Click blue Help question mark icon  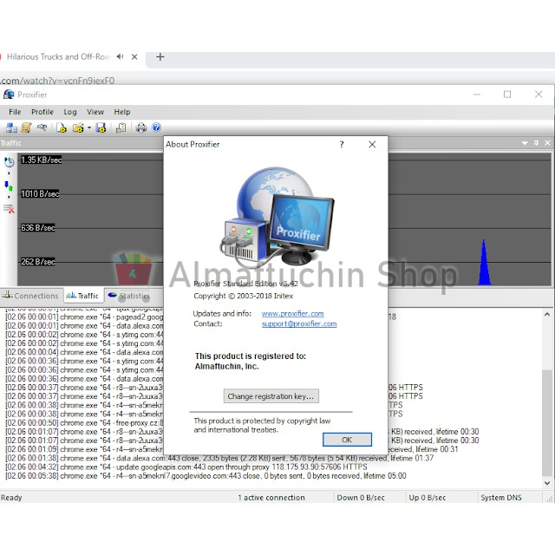click(156, 127)
